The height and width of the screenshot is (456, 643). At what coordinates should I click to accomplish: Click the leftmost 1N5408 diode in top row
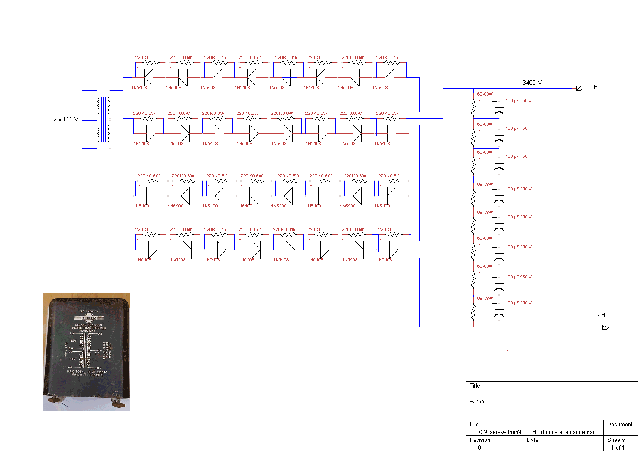coord(148,78)
